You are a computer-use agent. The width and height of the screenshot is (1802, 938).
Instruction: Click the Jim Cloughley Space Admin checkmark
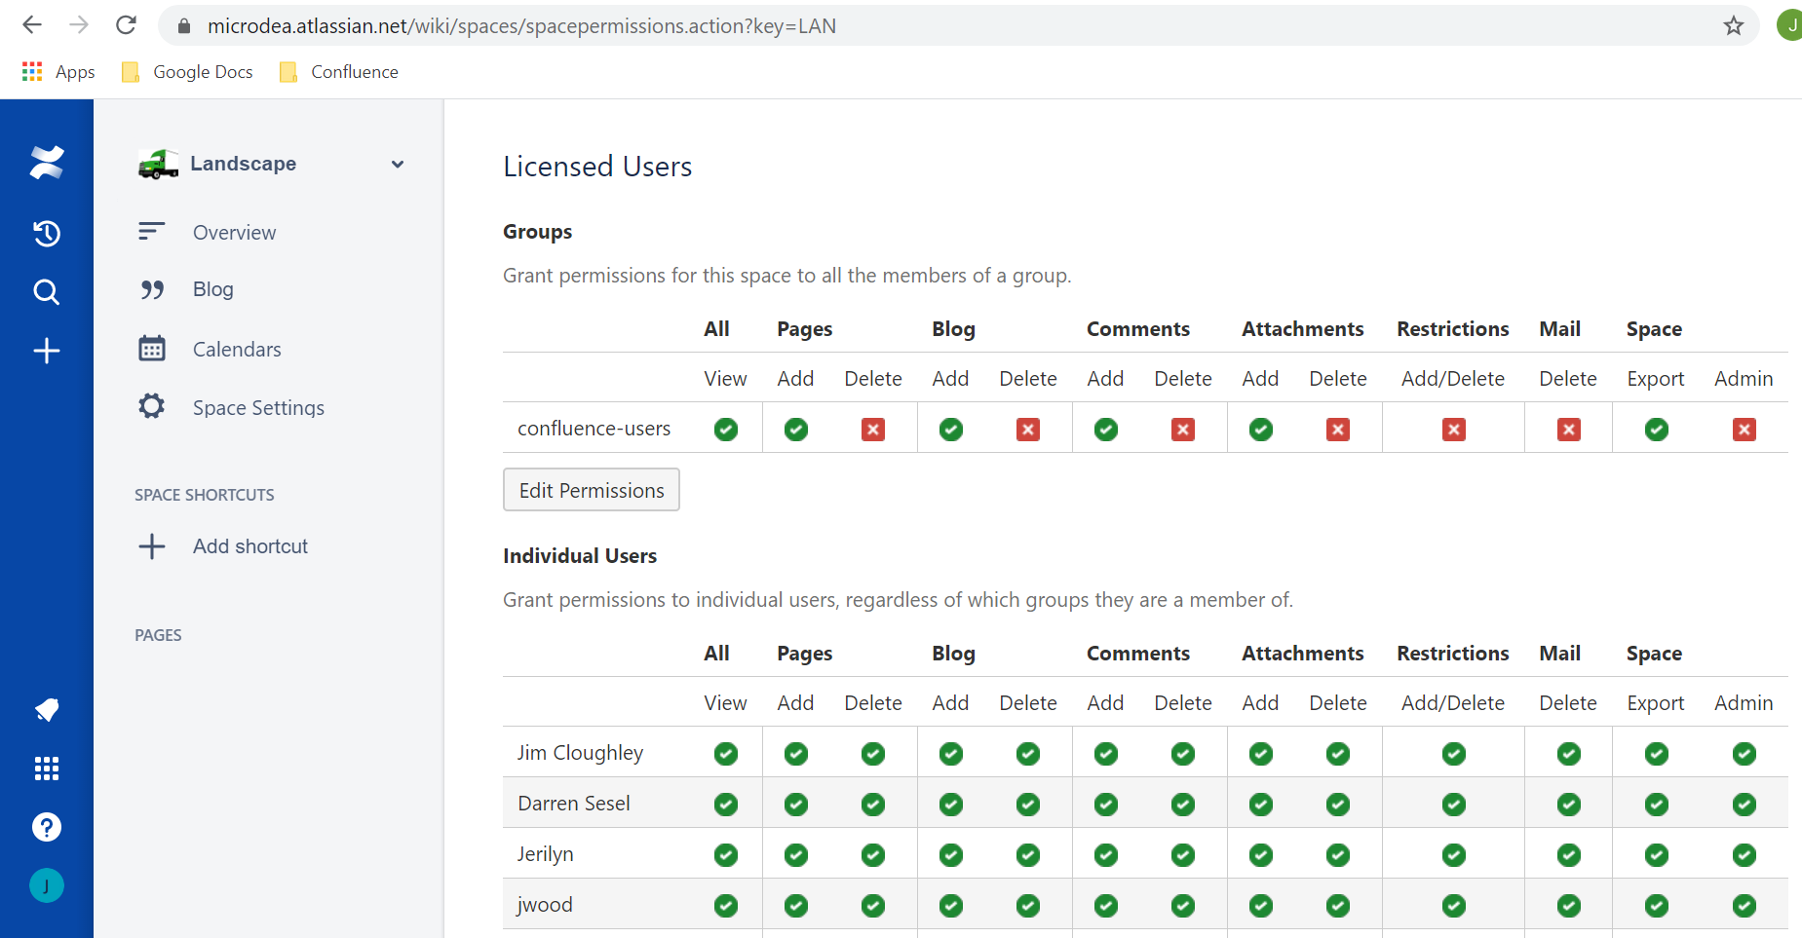(1744, 754)
